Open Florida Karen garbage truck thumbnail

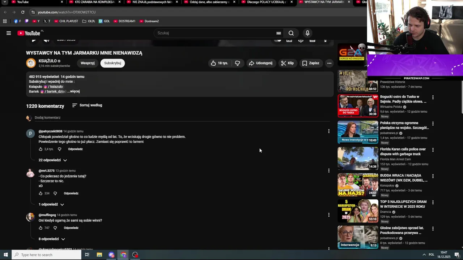[x=358, y=159]
